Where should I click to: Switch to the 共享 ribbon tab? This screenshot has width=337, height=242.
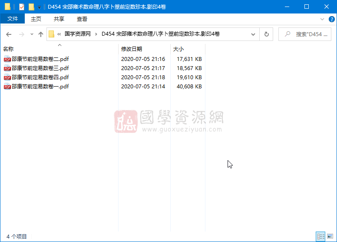(x=59, y=19)
